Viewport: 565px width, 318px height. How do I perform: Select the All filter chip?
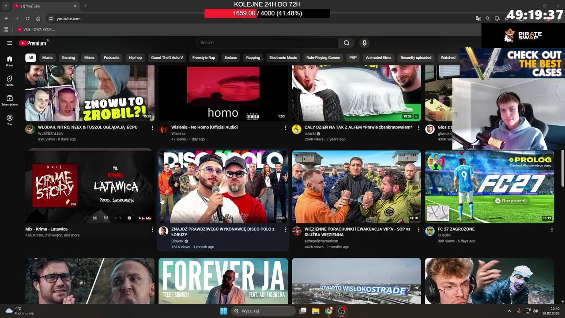30,57
